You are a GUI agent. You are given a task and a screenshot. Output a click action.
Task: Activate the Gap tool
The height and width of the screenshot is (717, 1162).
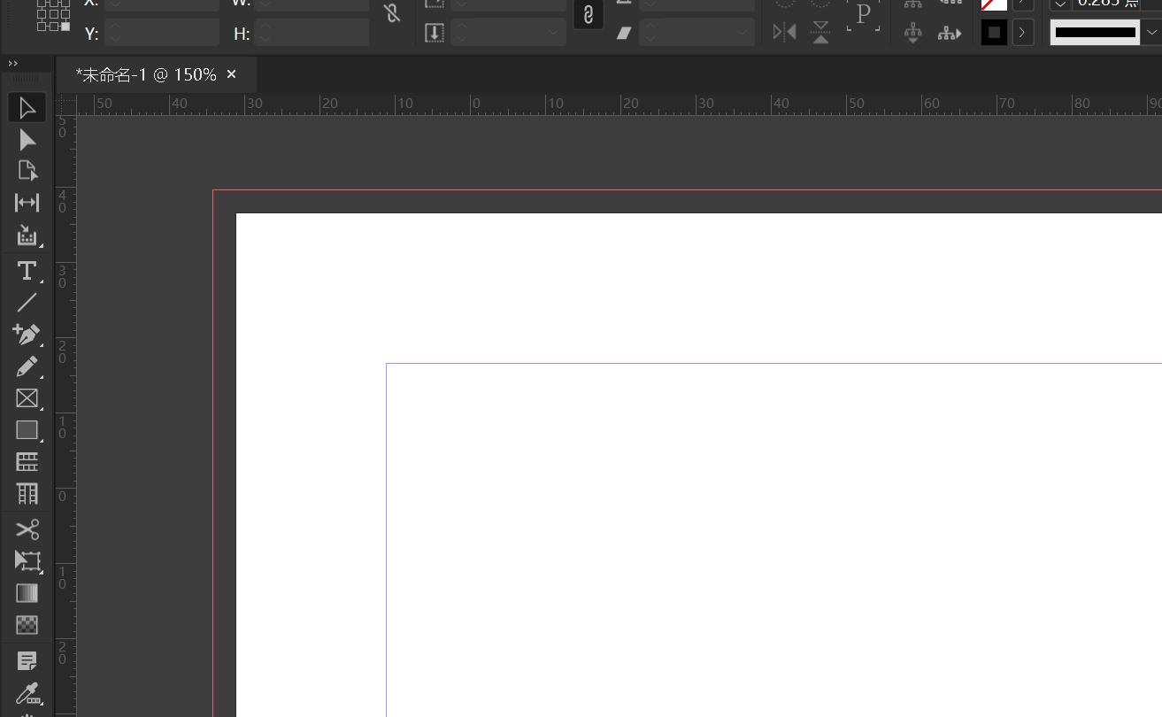(x=27, y=203)
